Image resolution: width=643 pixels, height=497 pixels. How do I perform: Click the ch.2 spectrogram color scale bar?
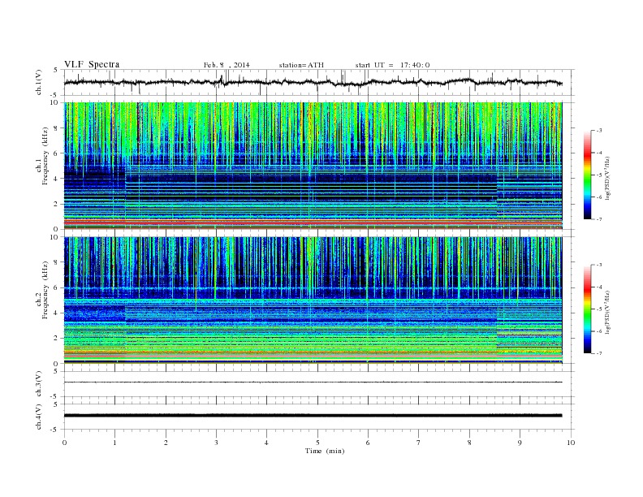[x=588, y=309]
